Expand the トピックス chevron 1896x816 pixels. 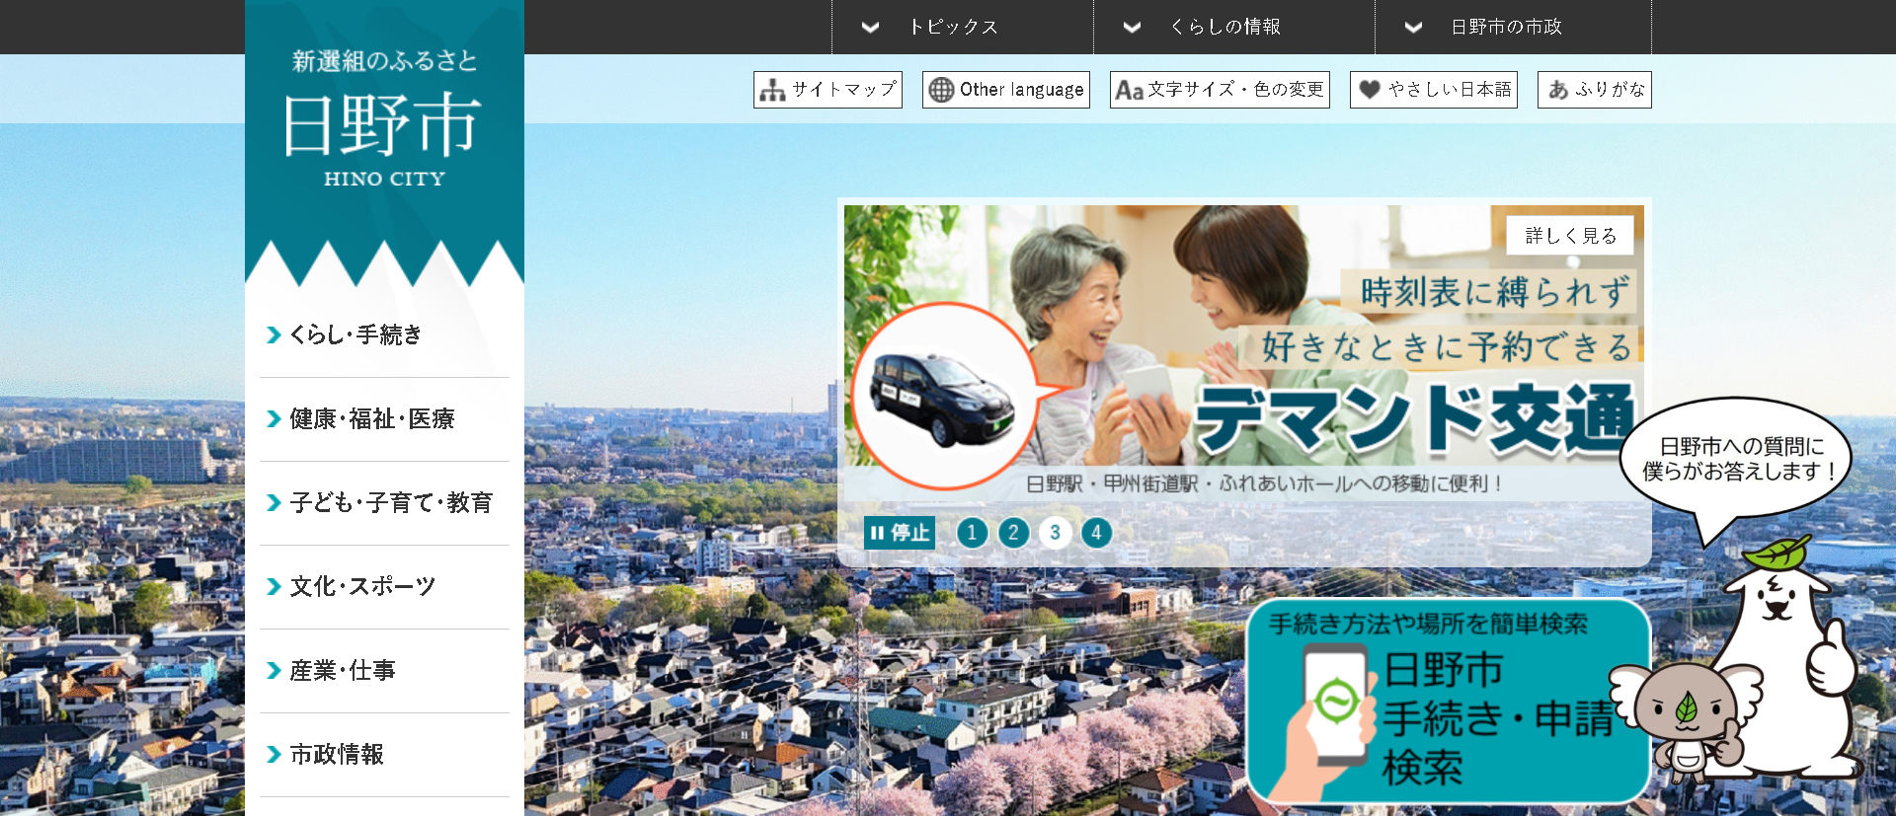(870, 27)
